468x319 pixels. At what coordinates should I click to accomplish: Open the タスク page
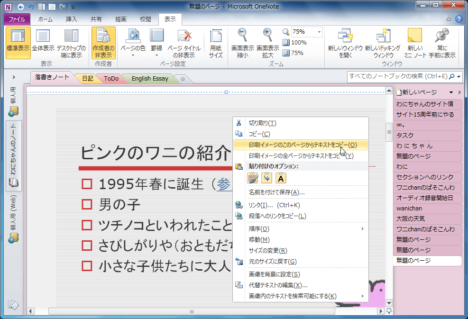pos(427,136)
